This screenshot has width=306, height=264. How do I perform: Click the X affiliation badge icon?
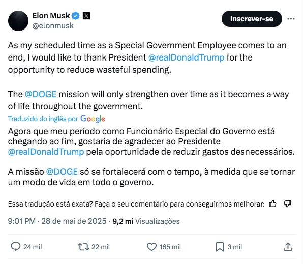85,15
